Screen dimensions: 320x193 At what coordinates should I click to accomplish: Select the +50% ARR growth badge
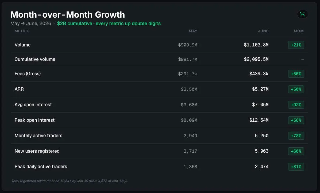pos(296,89)
